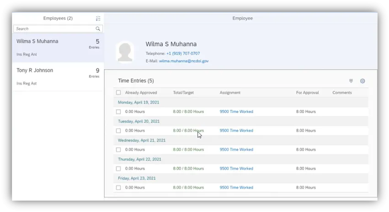Check the Friday, April 23 entry checkbox
389x212 pixels.
(x=118, y=187)
